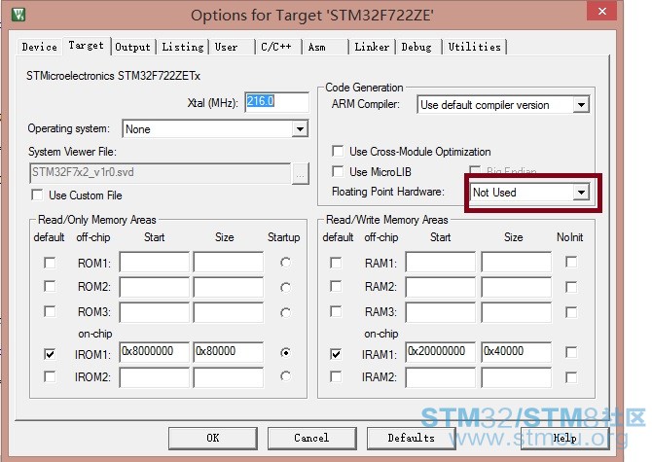Enable NoInit for IRAM2
The image size is (652, 462).
point(571,377)
